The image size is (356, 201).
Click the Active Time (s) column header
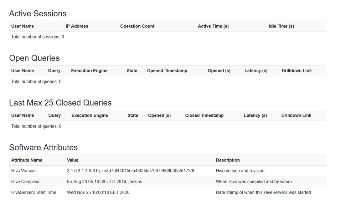coord(213,26)
